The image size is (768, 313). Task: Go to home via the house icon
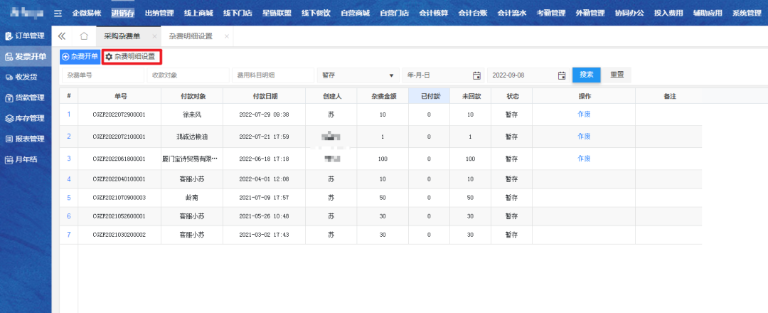click(x=84, y=36)
